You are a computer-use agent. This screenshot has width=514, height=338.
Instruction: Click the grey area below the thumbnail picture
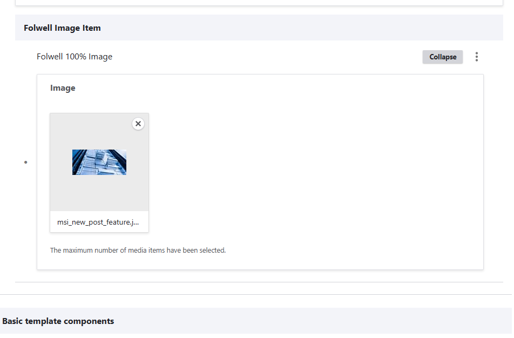click(x=99, y=193)
